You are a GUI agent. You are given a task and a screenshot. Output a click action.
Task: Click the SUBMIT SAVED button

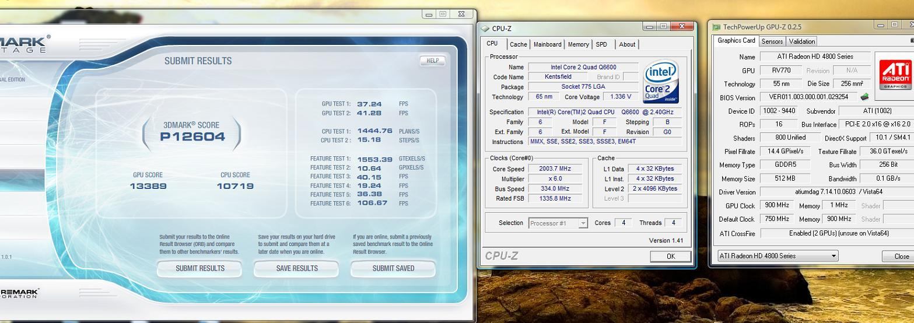pos(393,268)
